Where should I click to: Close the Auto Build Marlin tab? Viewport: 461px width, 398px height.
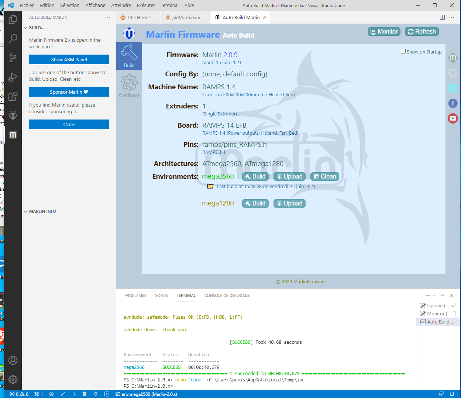pos(265,17)
